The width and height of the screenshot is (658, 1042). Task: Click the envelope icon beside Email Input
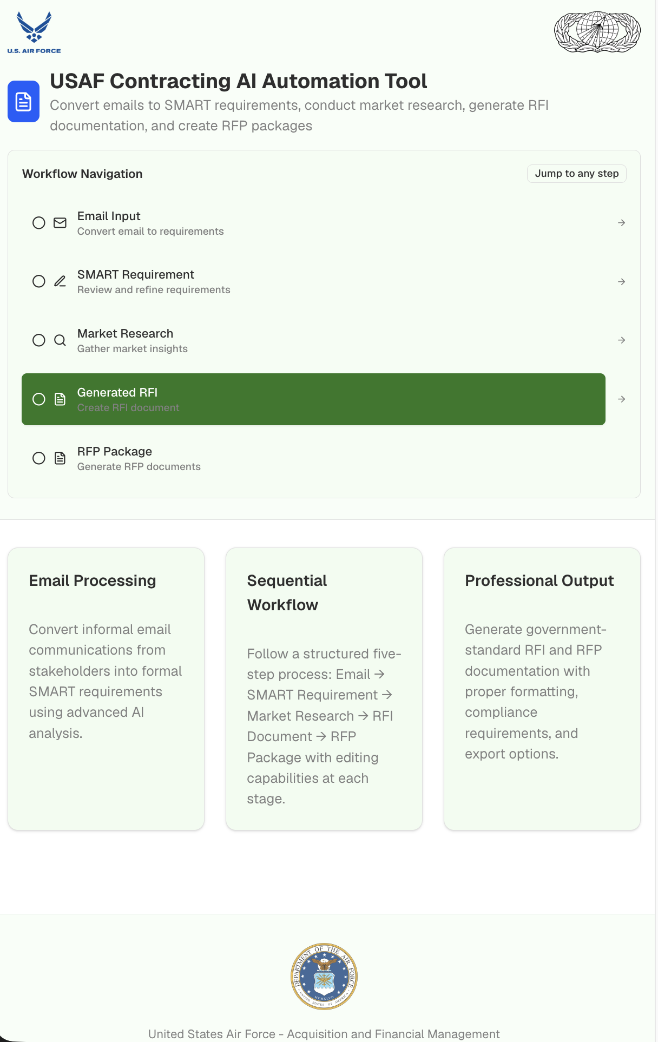tap(60, 223)
